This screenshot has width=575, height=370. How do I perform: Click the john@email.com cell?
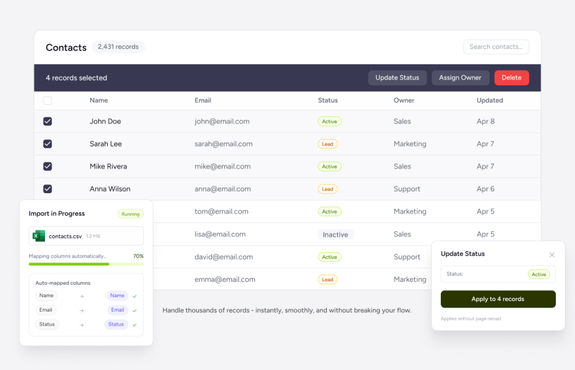222,121
